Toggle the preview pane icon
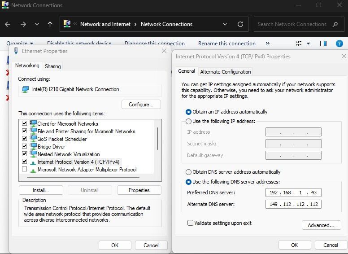The image size is (348, 254). point(323,44)
